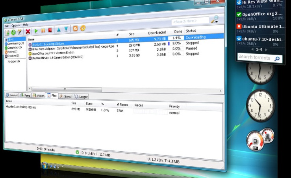Sort torrents by the Downloaded column header

157,33
